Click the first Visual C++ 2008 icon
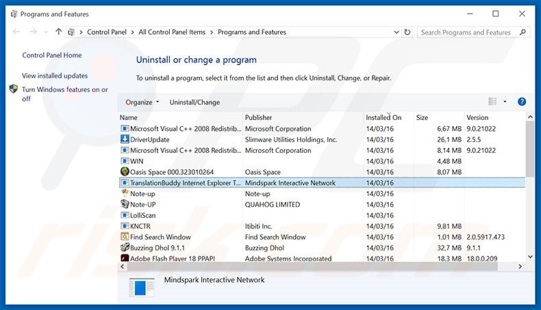Screen dimensions: 541x310 (x=125, y=128)
